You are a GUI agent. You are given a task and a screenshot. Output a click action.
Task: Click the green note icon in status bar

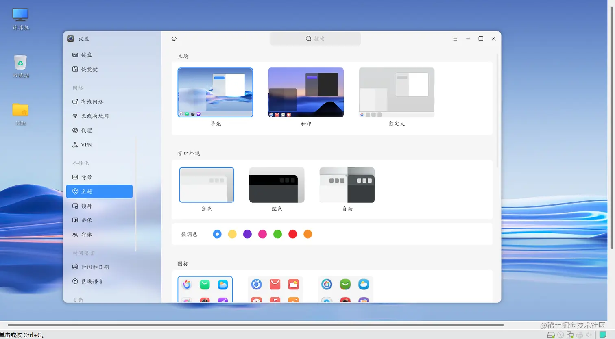[x=603, y=335]
